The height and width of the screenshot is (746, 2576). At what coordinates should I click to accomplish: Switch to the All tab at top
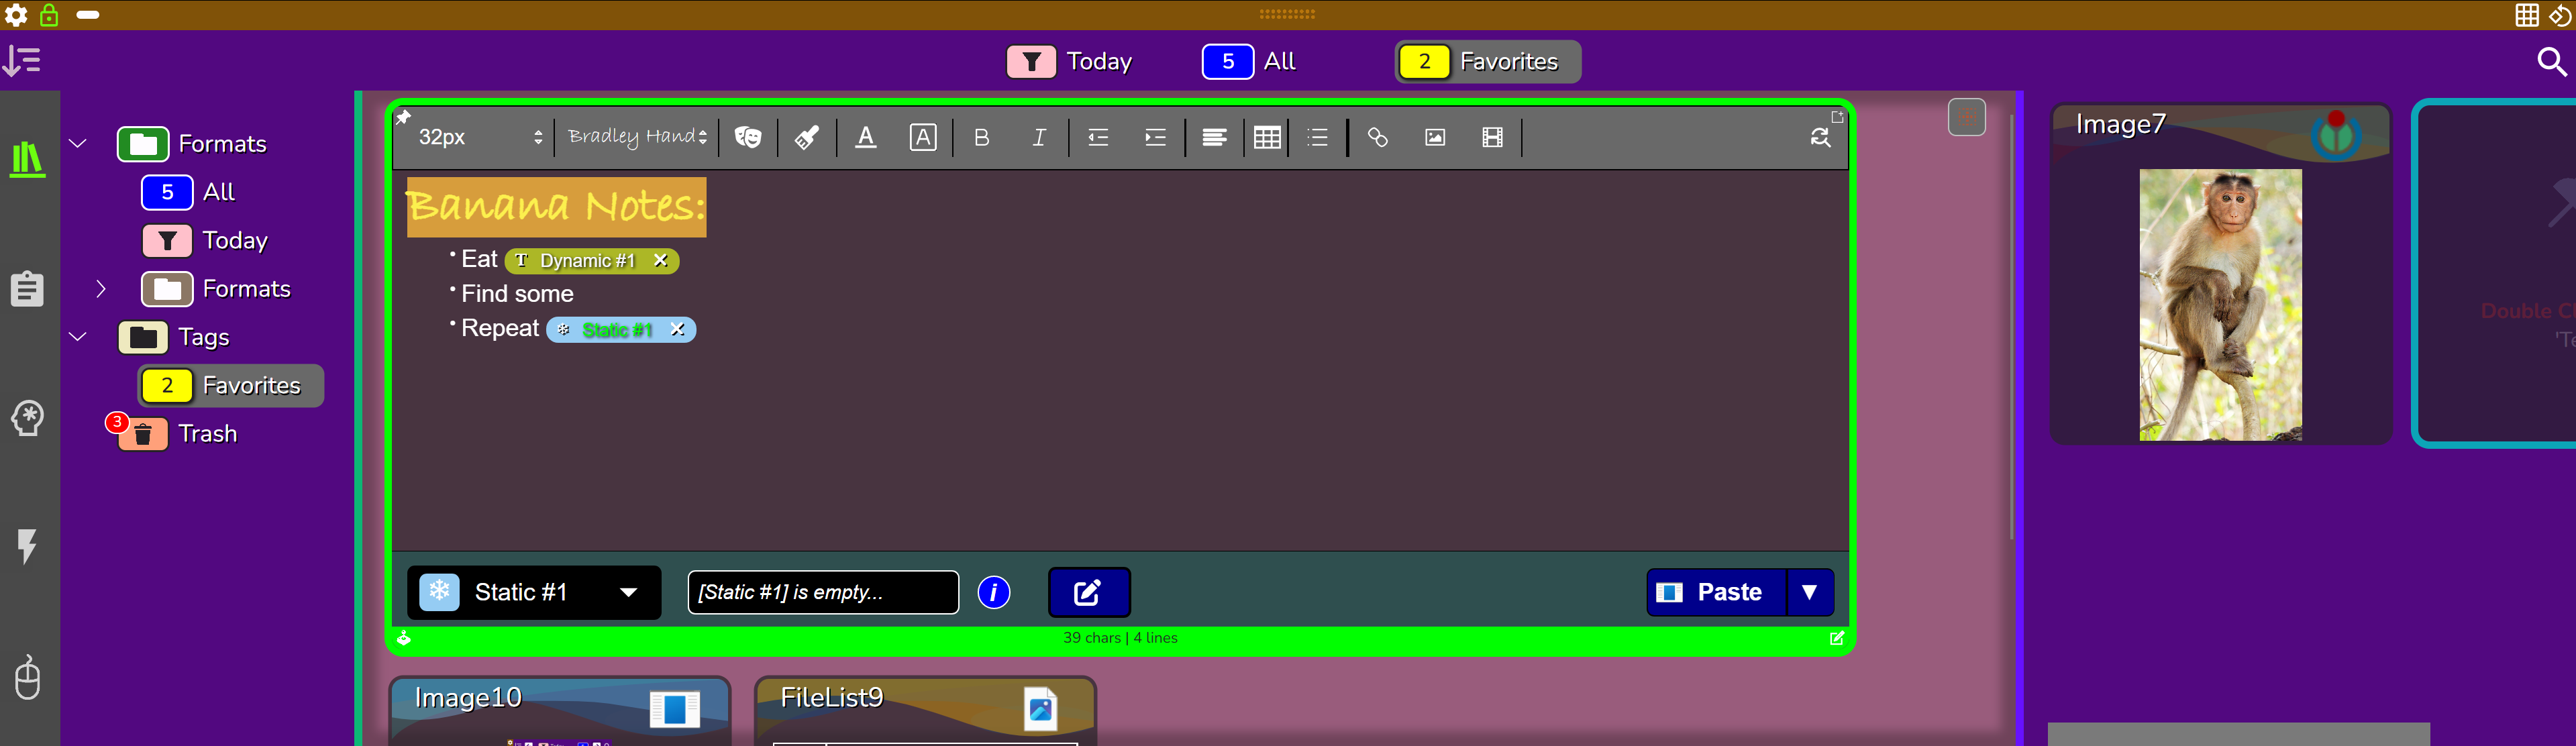[1250, 61]
